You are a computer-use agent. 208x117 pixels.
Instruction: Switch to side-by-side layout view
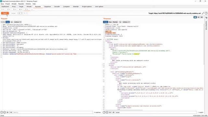(195, 17)
